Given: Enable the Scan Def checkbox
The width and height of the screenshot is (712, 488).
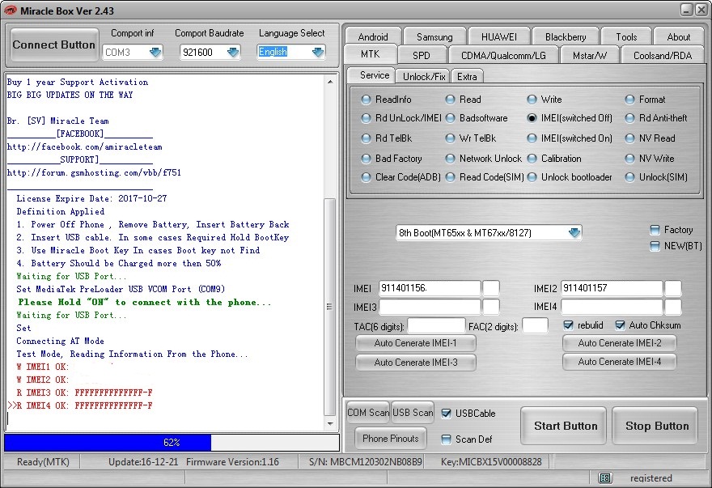Looking at the screenshot, I should 447,439.
